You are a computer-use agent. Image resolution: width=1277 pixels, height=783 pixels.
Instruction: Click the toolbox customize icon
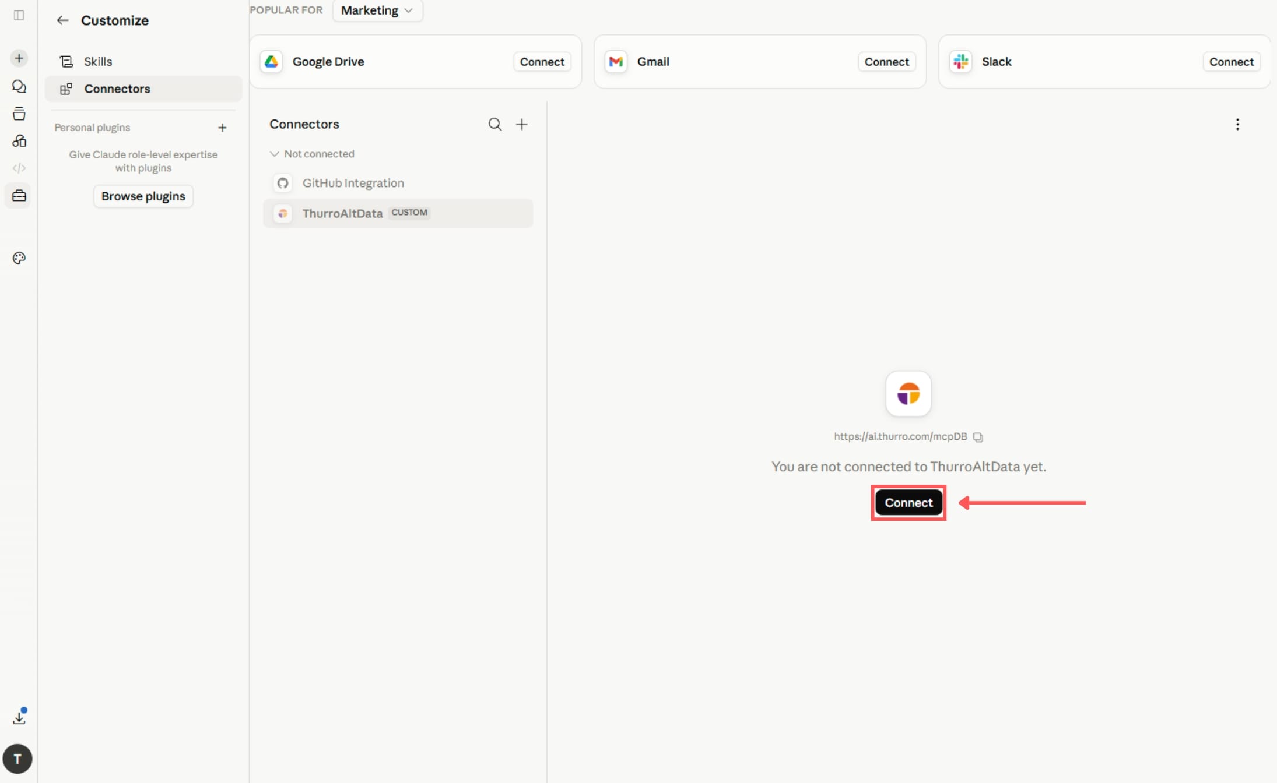tap(19, 196)
